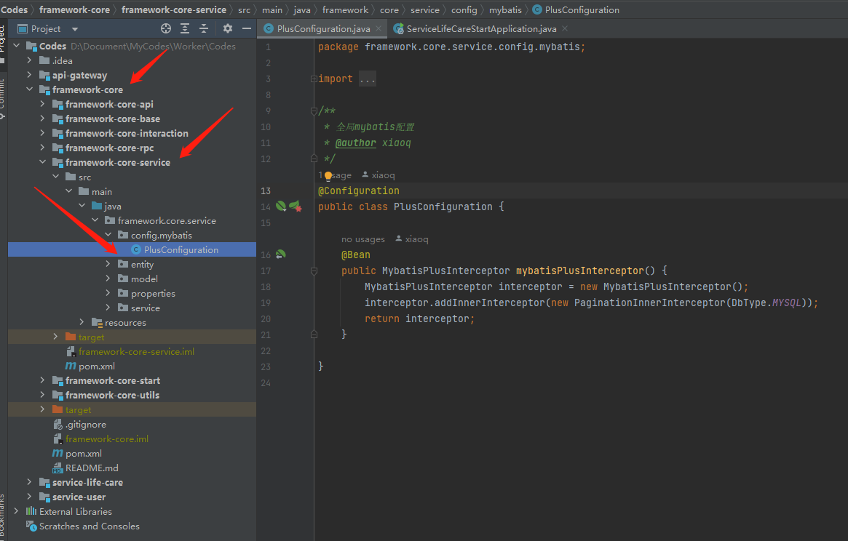Collapse the Codes root node

click(x=17, y=46)
